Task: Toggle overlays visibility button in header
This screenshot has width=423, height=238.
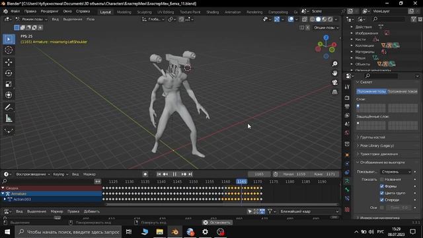Action: 291,19
